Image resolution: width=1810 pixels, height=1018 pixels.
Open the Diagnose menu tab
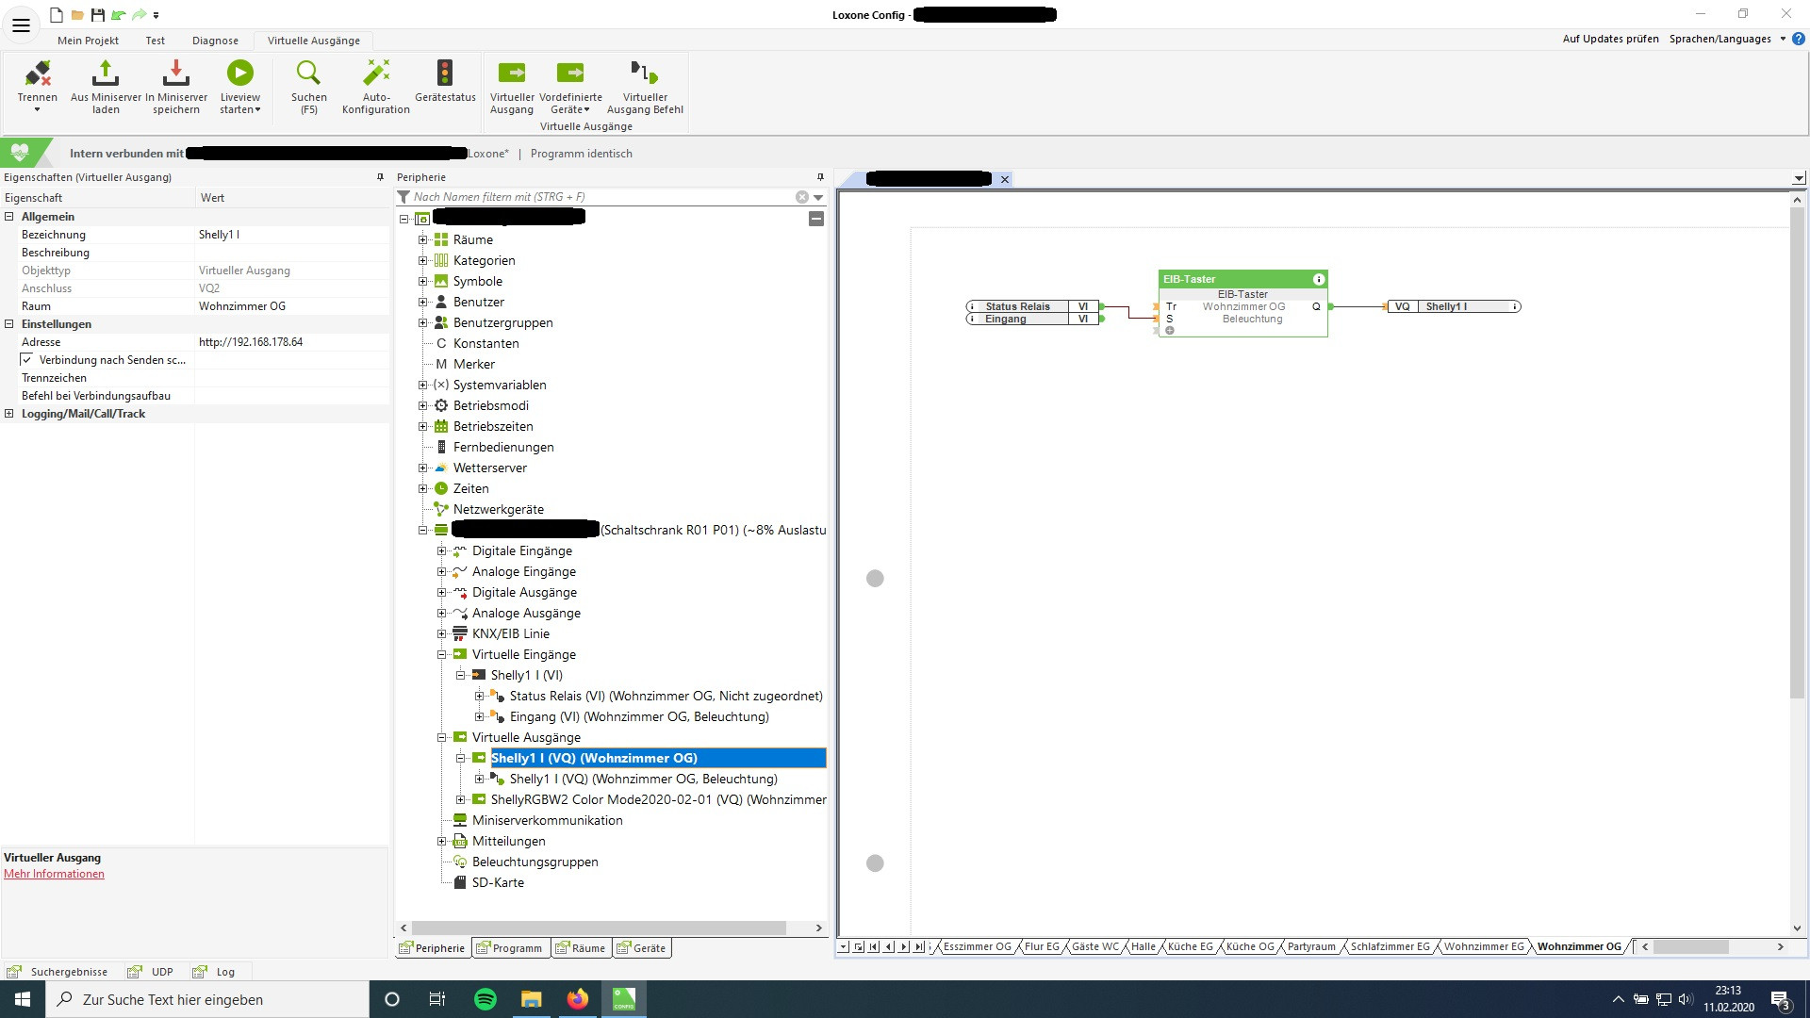click(x=215, y=41)
